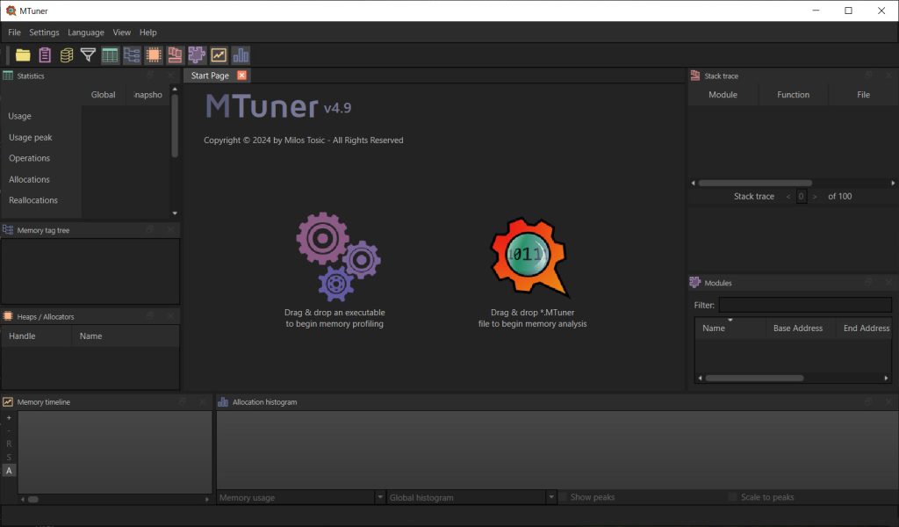Click the Global column header in Statistics
The image size is (899, 527).
click(x=104, y=95)
